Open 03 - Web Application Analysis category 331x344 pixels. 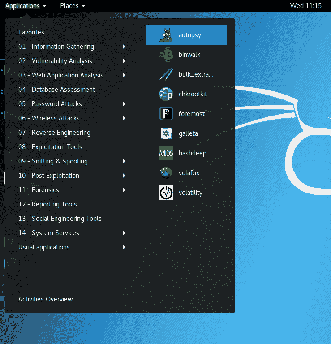click(x=61, y=75)
